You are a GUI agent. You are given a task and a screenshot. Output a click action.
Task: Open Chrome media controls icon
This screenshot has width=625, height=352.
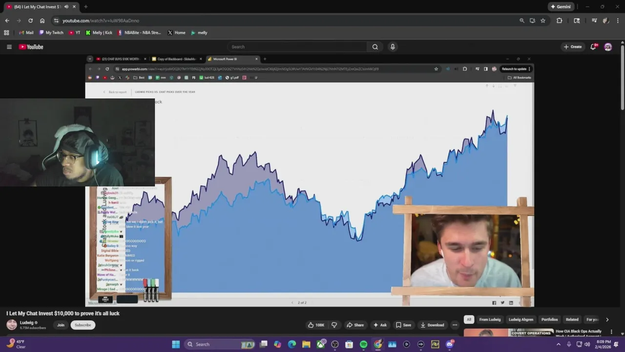tap(594, 21)
